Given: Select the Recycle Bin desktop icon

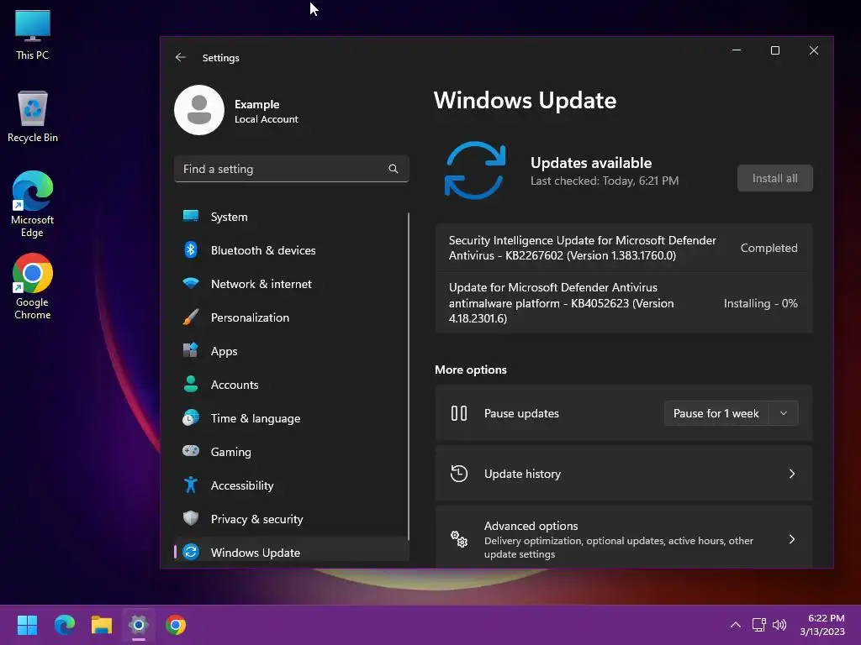Looking at the screenshot, I should click(x=33, y=117).
